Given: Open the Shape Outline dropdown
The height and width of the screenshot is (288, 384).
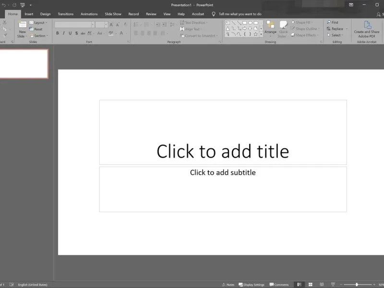Looking at the screenshot, I should (305, 29).
